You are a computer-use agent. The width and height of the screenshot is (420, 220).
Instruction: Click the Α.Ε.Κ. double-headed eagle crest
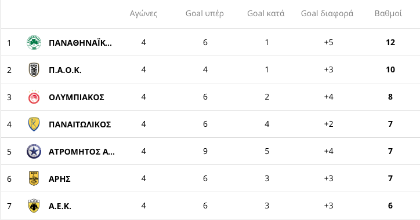34,206
